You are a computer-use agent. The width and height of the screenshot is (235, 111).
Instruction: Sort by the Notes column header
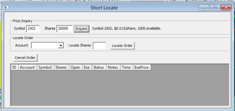(113, 67)
